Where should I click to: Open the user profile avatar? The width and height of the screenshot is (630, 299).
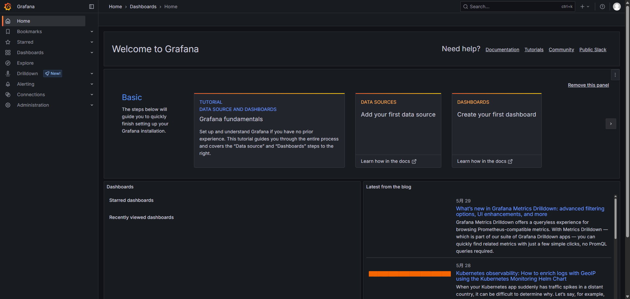pyautogui.click(x=617, y=7)
